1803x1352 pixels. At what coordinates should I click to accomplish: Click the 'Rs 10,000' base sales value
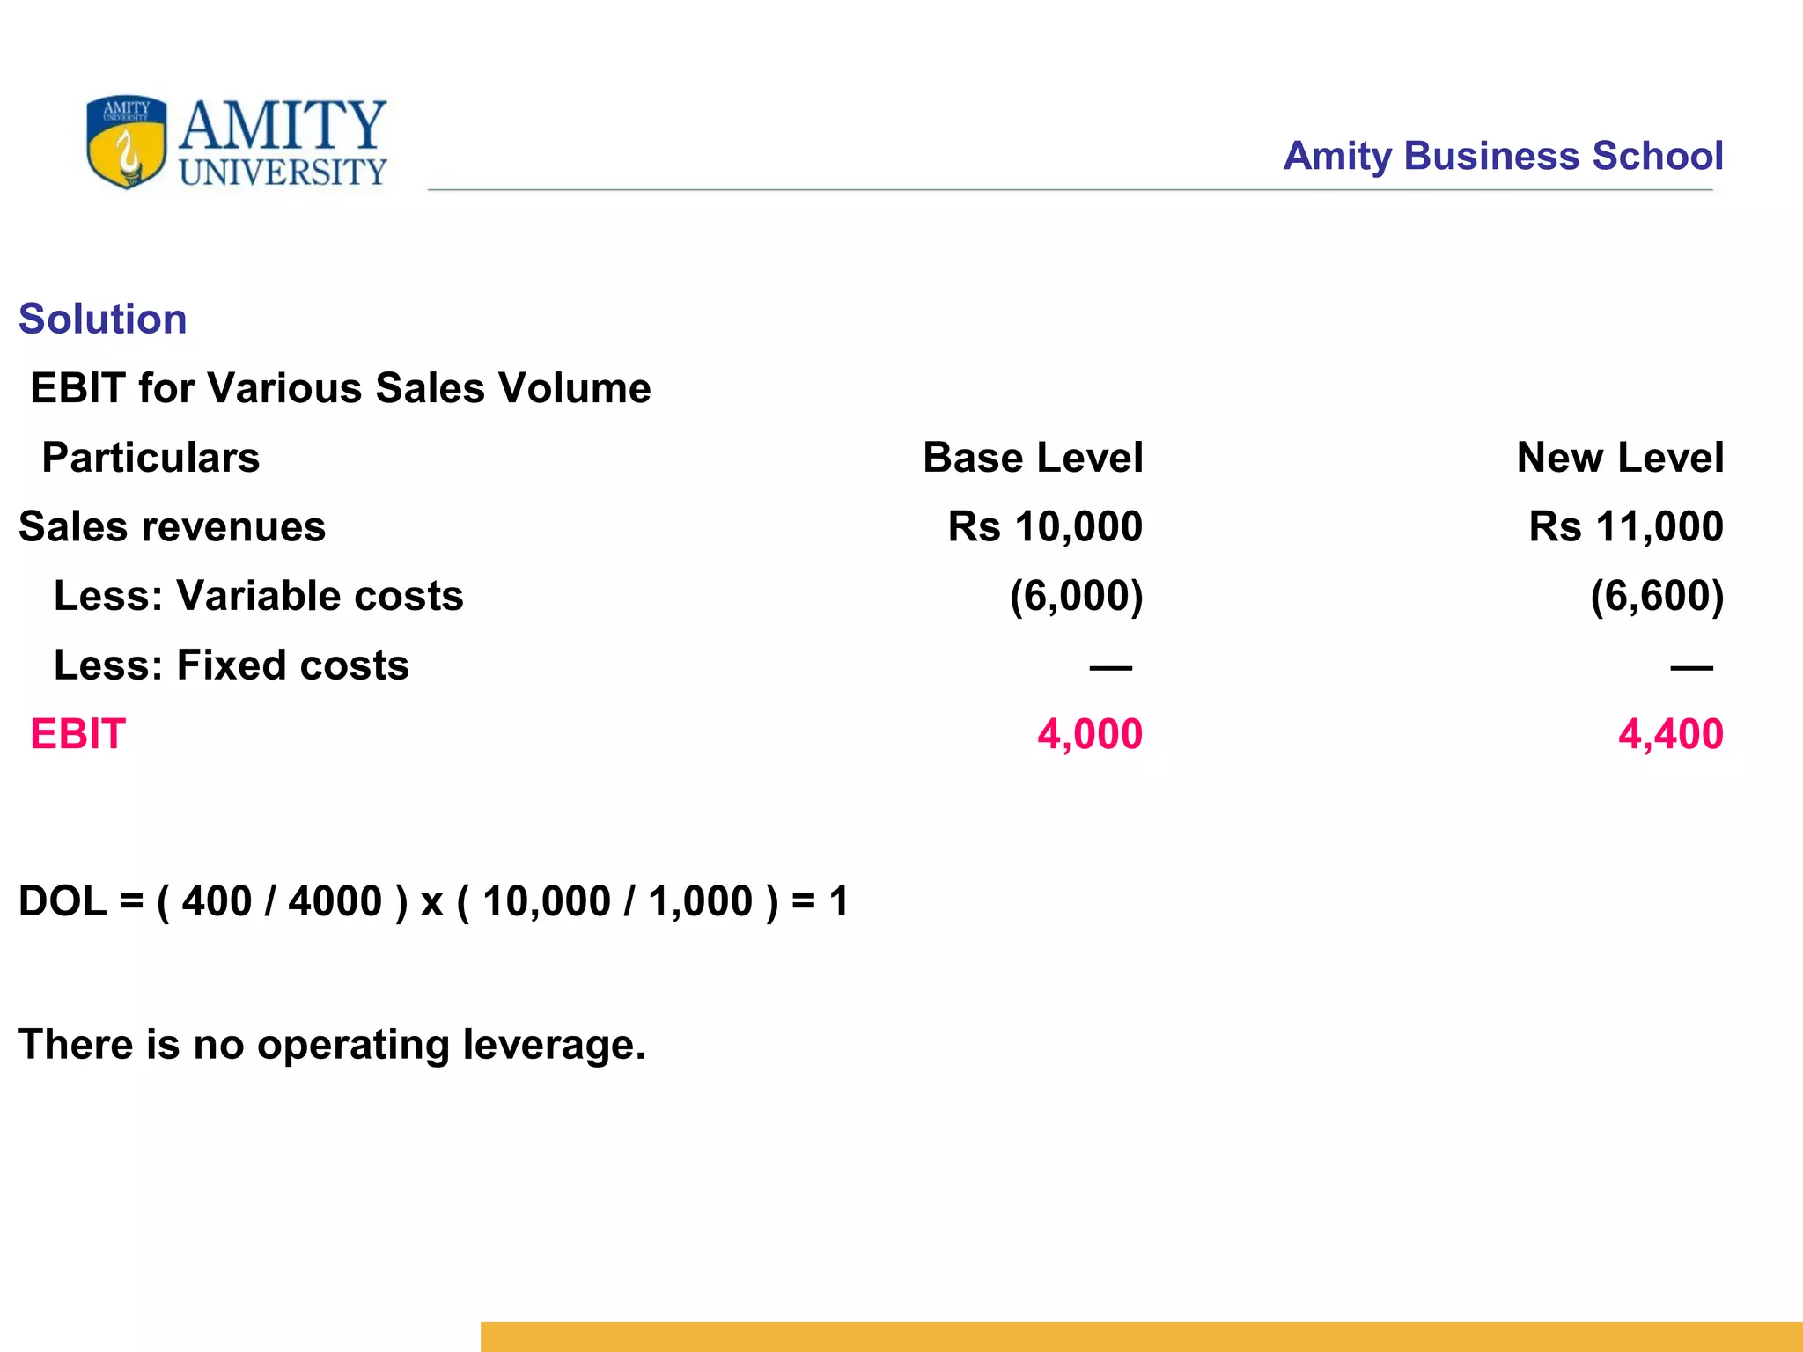pyautogui.click(x=1045, y=526)
